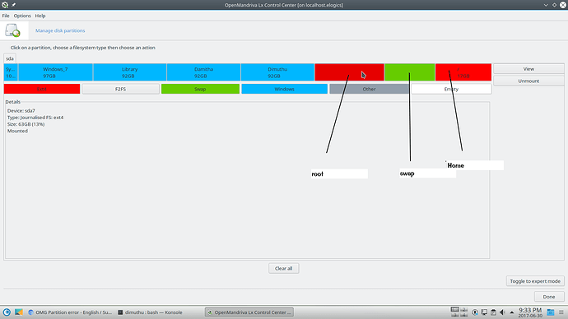This screenshot has width=568, height=319.
Task: Click the Unmount button
Action: click(x=528, y=81)
